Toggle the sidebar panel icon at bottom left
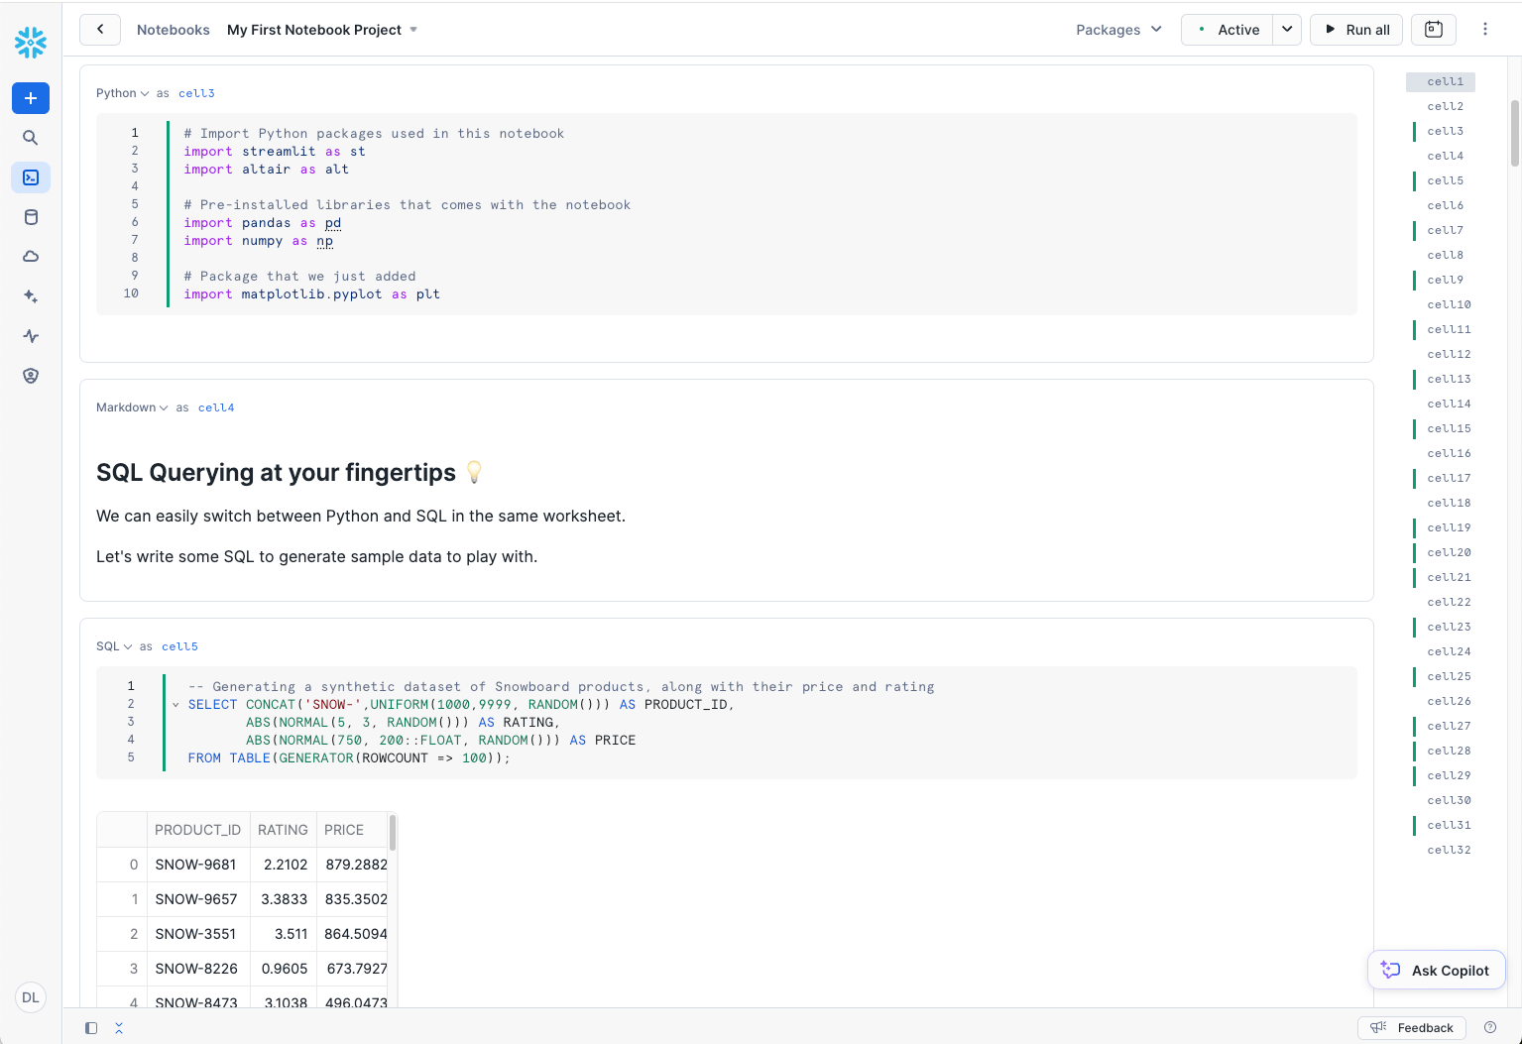Image resolution: width=1522 pixels, height=1044 pixels. click(91, 1028)
